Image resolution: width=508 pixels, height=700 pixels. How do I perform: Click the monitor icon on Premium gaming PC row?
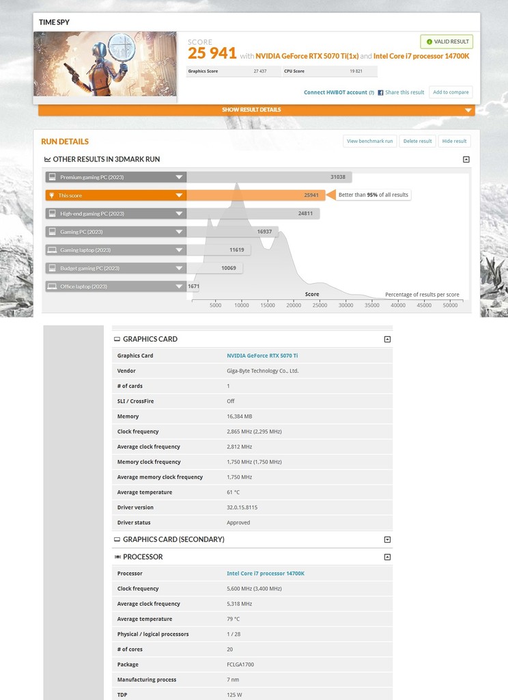point(52,177)
